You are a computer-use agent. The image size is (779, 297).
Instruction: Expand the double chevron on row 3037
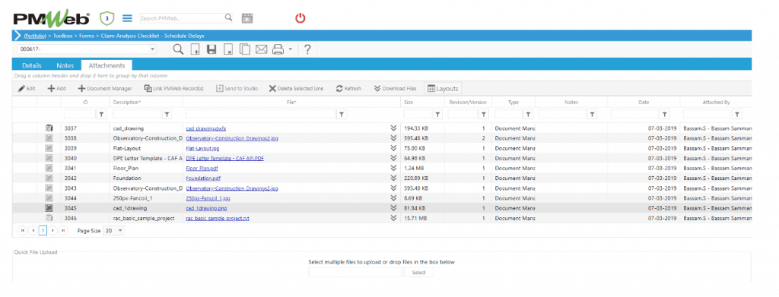[393, 128]
